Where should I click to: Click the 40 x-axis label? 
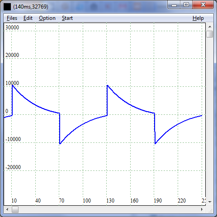pos(38,201)
